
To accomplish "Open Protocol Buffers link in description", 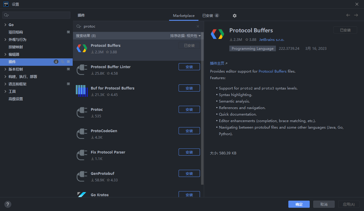I will [x=273, y=71].
